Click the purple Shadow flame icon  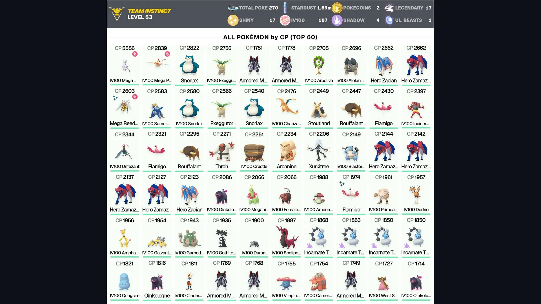[x=337, y=20]
